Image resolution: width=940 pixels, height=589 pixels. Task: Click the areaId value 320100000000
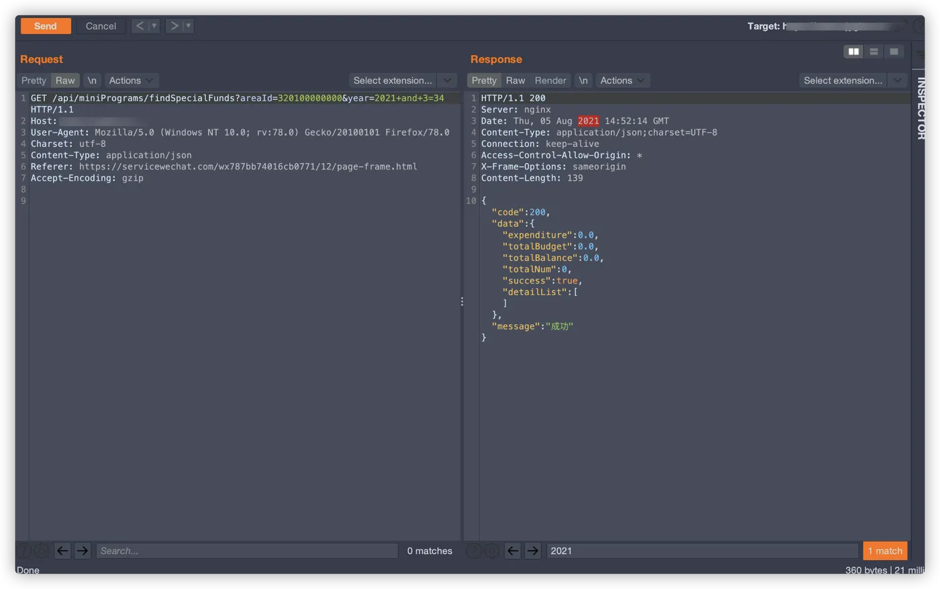(x=310, y=98)
